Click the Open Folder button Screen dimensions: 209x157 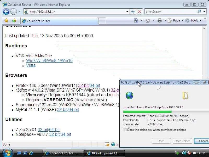point(182,141)
